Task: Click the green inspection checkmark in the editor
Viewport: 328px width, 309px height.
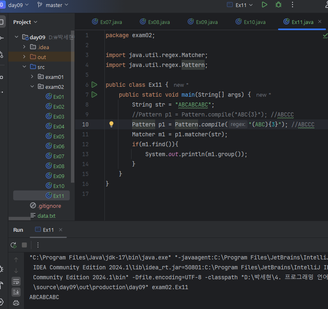Action: 325,36
